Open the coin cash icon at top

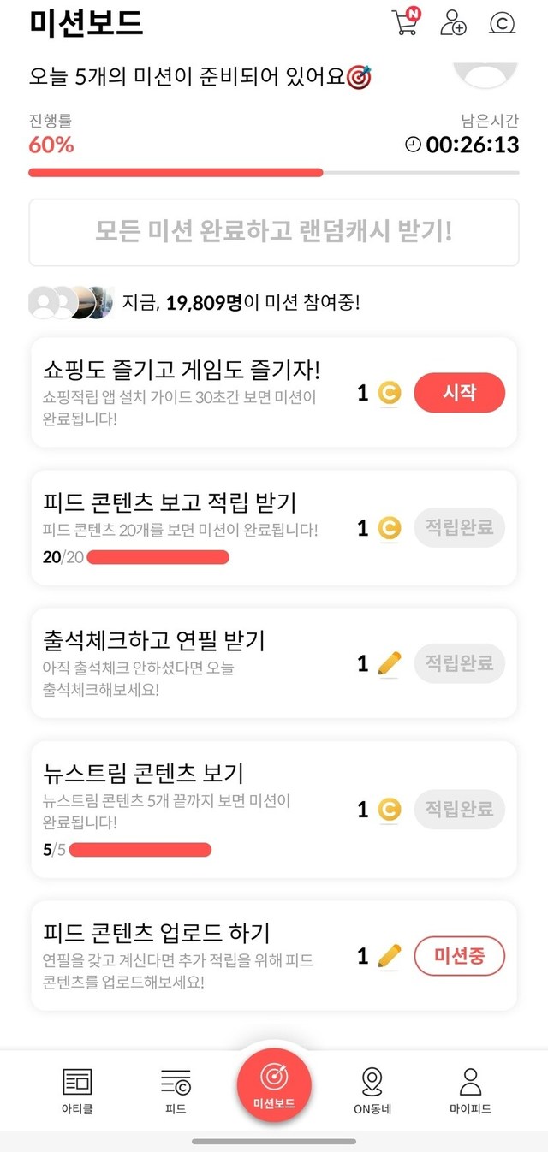[x=502, y=23]
